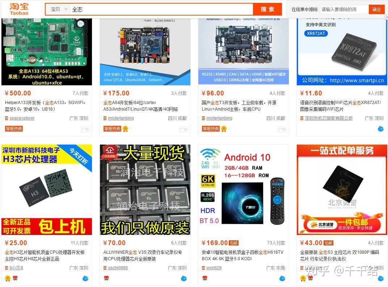Click the 搜索 search button
The height and width of the screenshot is (287, 388).
(x=267, y=9)
